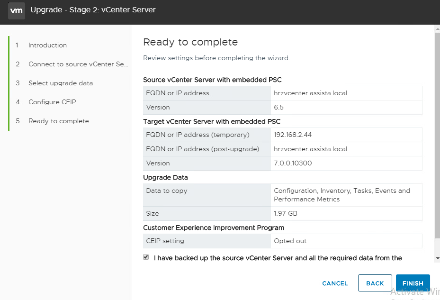Open step 2 Connect to source vCenter Server
The image size is (440, 300).
[x=78, y=64]
